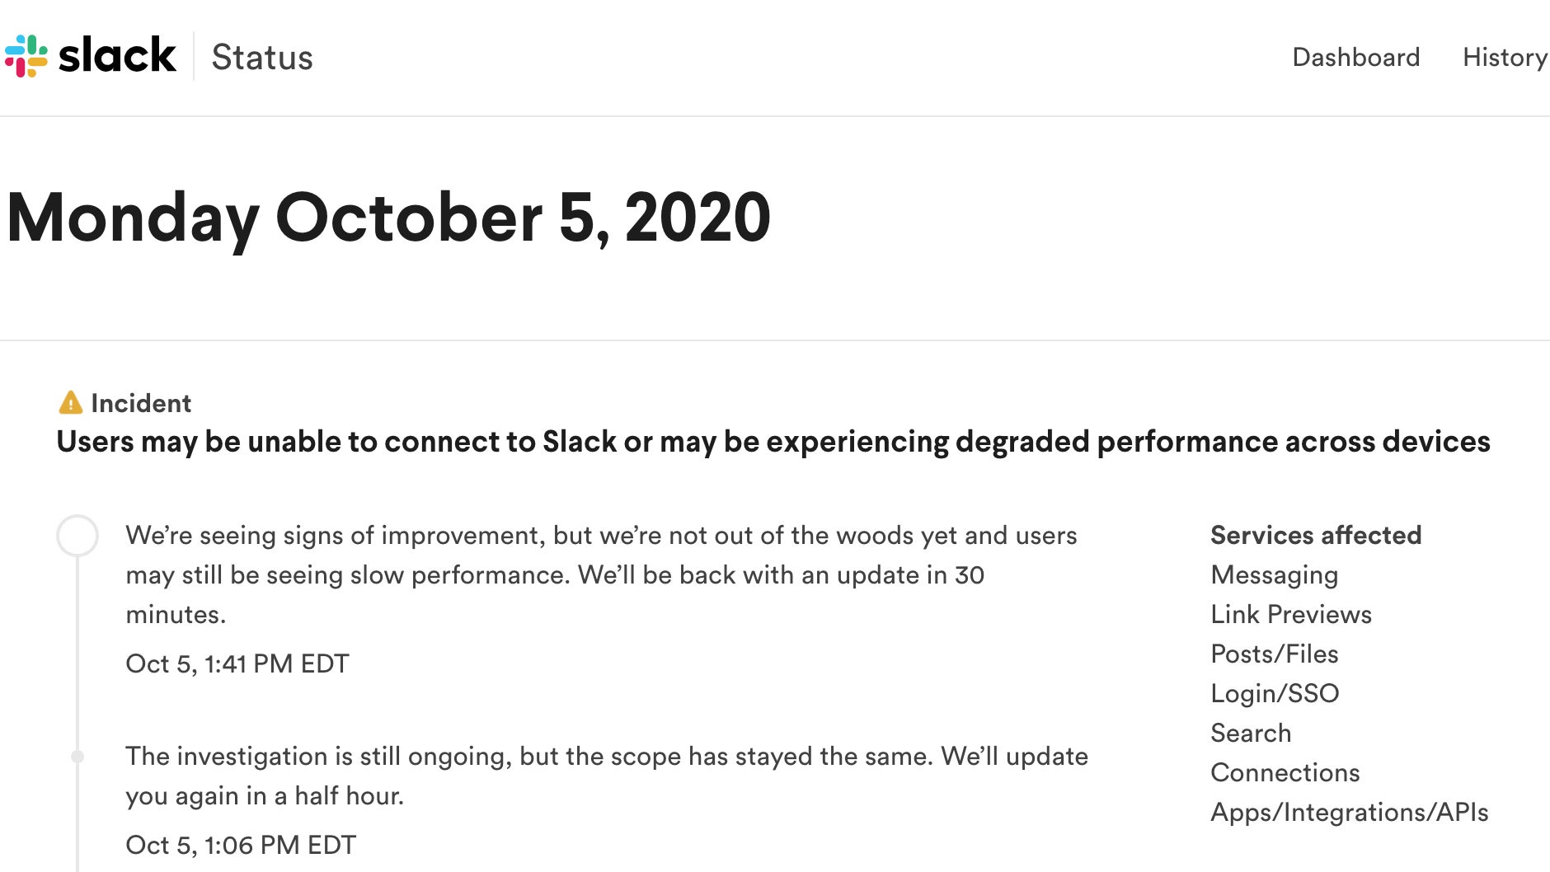Click the yellow incident warning triangle icon
1550x872 pixels.
coord(70,402)
